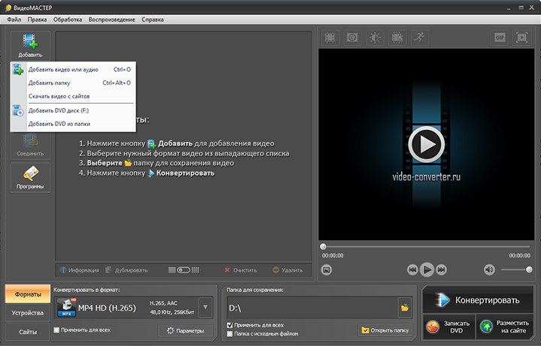
Task: Open the Обработка menu
Action: pyautogui.click(x=68, y=20)
